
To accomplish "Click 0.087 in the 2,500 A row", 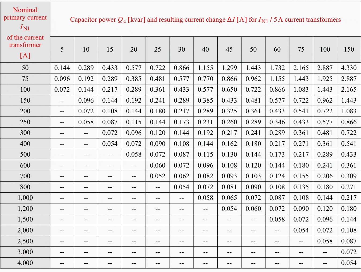I will pos(349,241).
